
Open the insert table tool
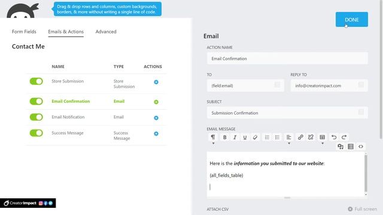323,137
